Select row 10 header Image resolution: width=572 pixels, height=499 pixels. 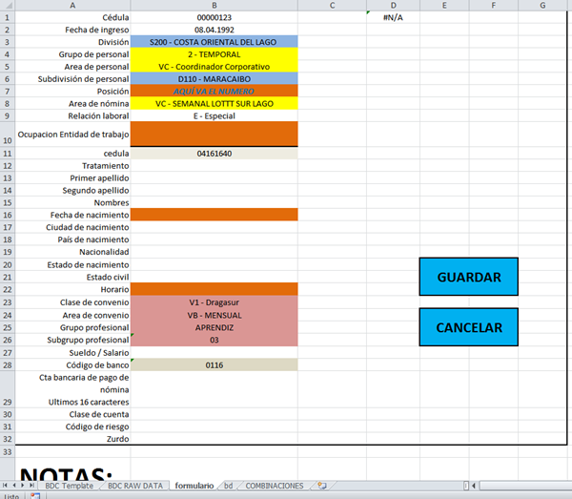(x=8, y=135)
